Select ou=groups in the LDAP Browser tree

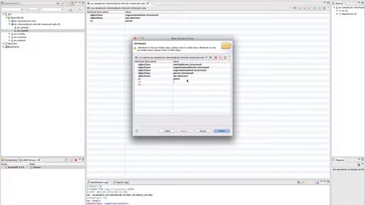point(23,27)
